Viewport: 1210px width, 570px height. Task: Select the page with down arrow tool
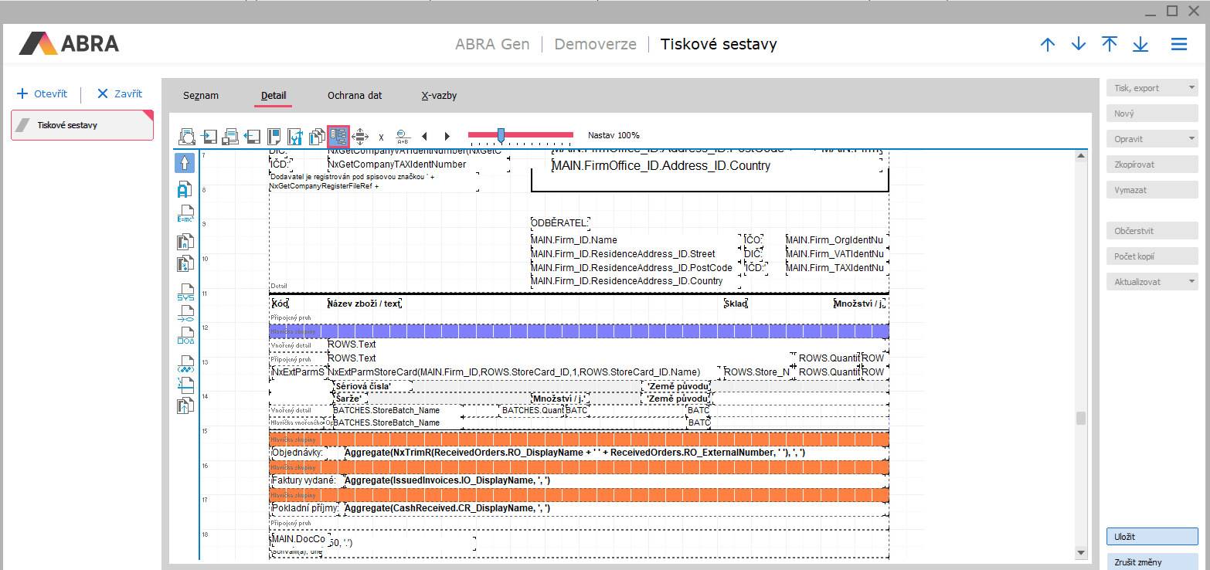[x=185, y=264]
